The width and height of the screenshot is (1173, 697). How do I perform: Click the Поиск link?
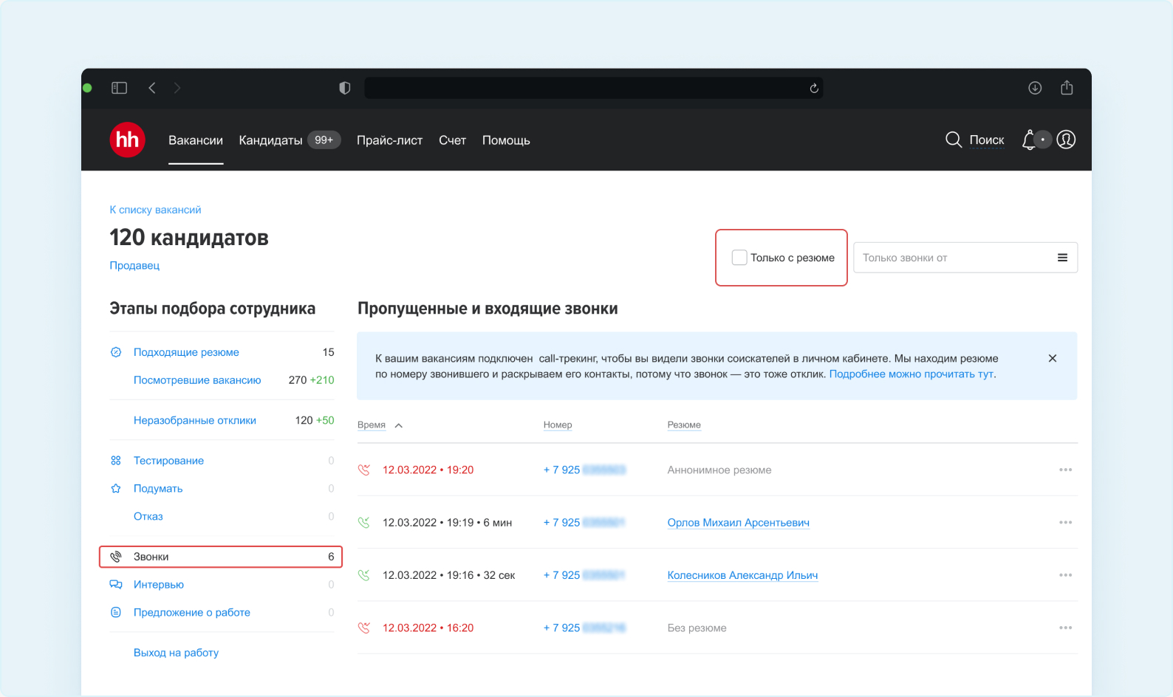pos(987,140)
